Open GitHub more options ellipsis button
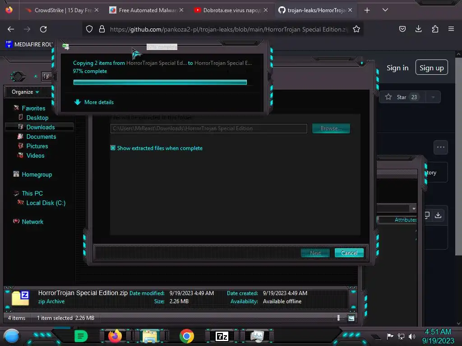Viewport: 462px width, 346px height. pyautogui.click(x=441, y=147)
